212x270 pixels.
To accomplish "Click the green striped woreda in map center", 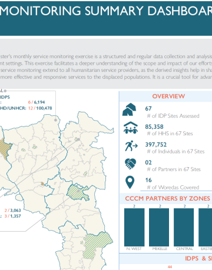I will tap(78, 192).
